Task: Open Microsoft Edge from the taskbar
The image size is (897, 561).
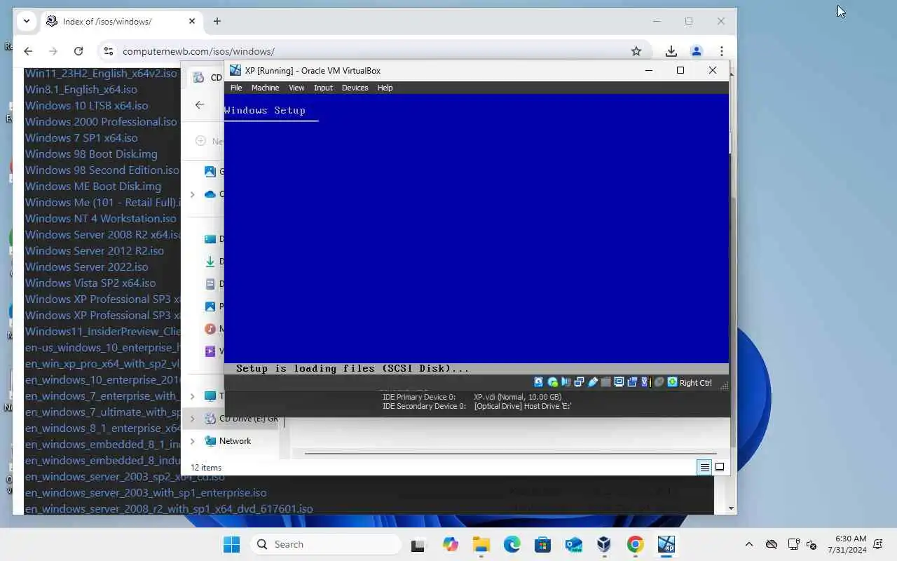Action: pyautogui.click(x=512, y=544)
